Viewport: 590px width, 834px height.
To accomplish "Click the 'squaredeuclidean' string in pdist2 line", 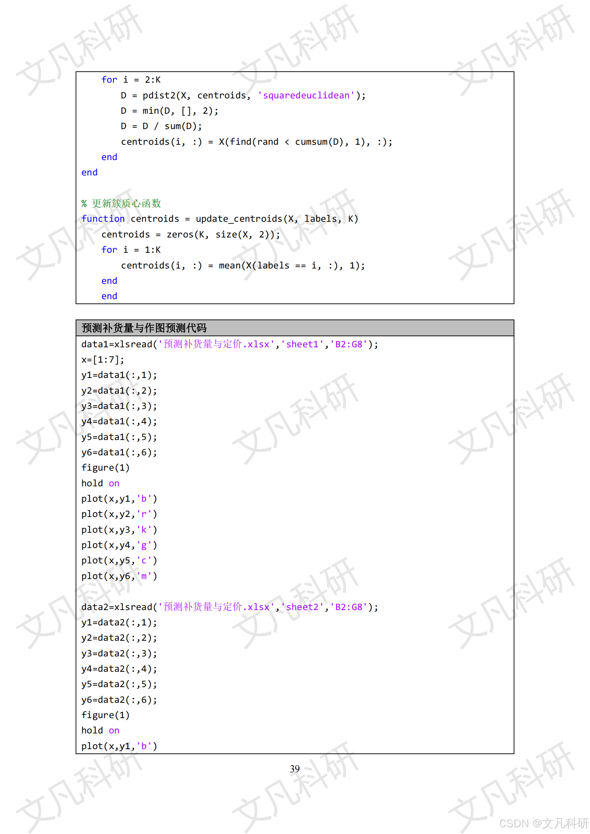I will [x=306, y=95].
